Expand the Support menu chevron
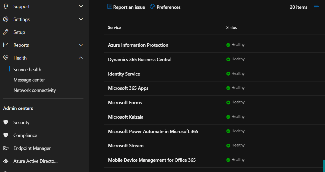Viewport: 325px width, 172px height. (x=81, y=6)
